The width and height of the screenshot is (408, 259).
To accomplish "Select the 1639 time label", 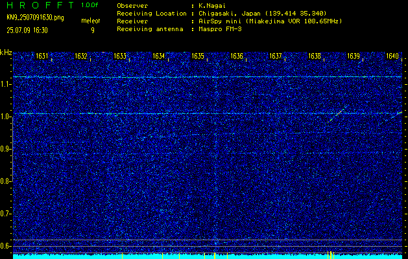I will tap(354, 56).
